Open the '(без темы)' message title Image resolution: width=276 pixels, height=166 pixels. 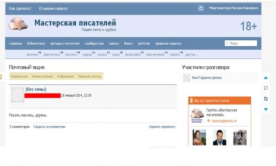(x=36, y=89)
